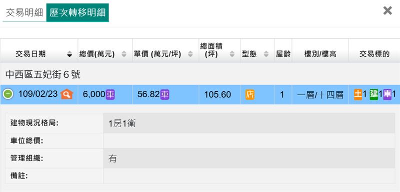This screenshot has height=192, width=400.
Task: Click the 樓別/樓高 column header
Action: click(x=320, y=51)
